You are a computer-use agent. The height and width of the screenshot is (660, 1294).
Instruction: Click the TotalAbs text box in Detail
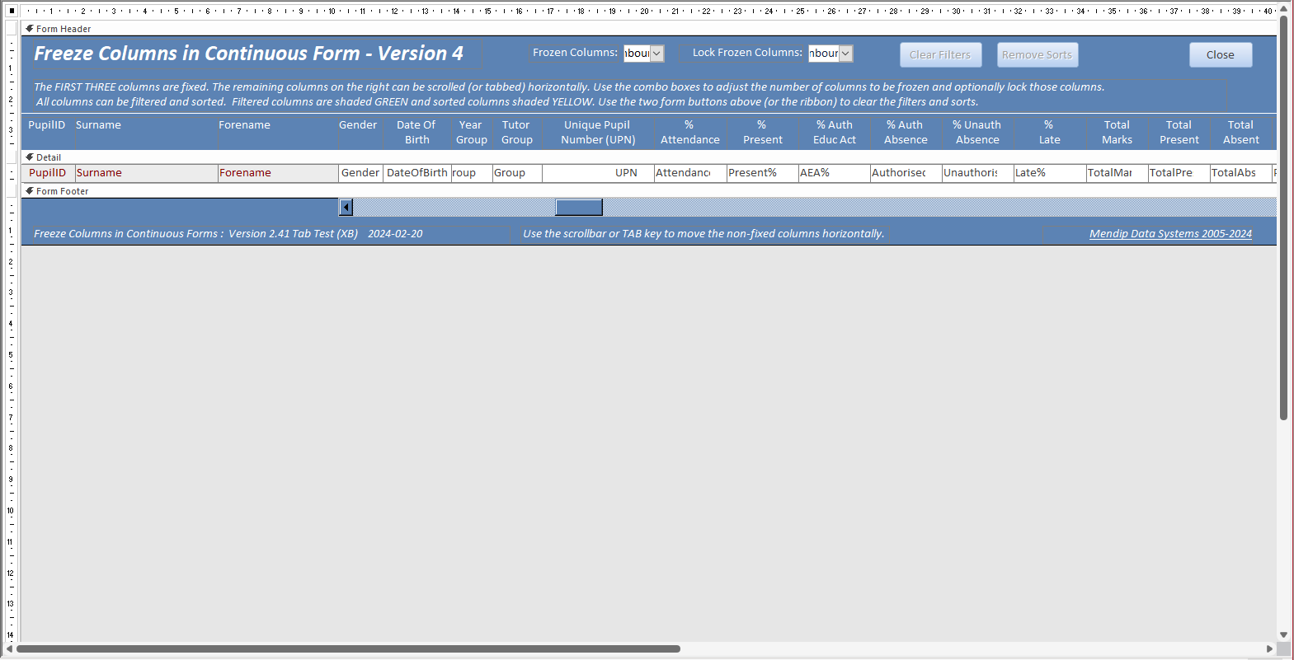click(x=1240, y=173)
